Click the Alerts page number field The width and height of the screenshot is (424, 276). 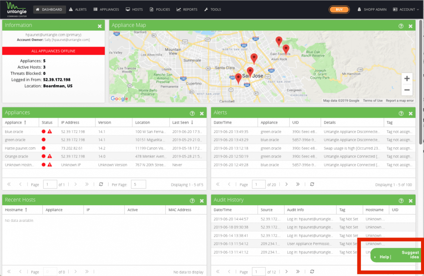[x=258, y=185]
